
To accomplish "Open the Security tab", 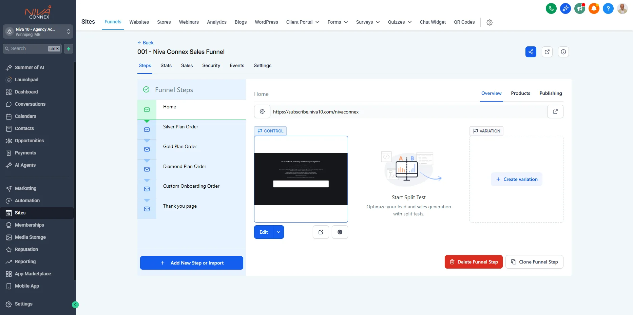I will (211, 65).
